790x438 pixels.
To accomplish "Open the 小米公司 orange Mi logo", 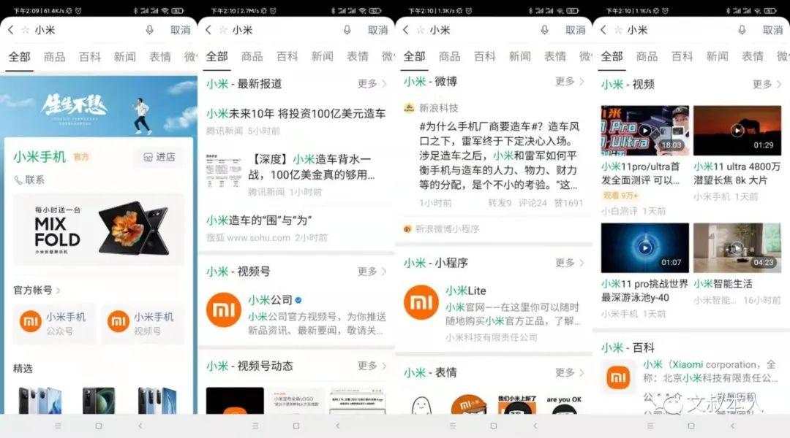I will coord(224,310).
